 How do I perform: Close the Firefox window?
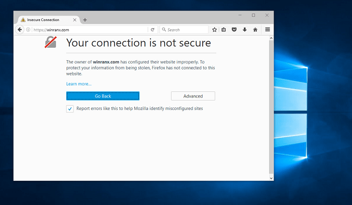pos(267,15)
